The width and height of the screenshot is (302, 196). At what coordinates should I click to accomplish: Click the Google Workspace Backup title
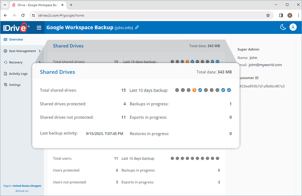pyautogui.click(x=80, y=28)
